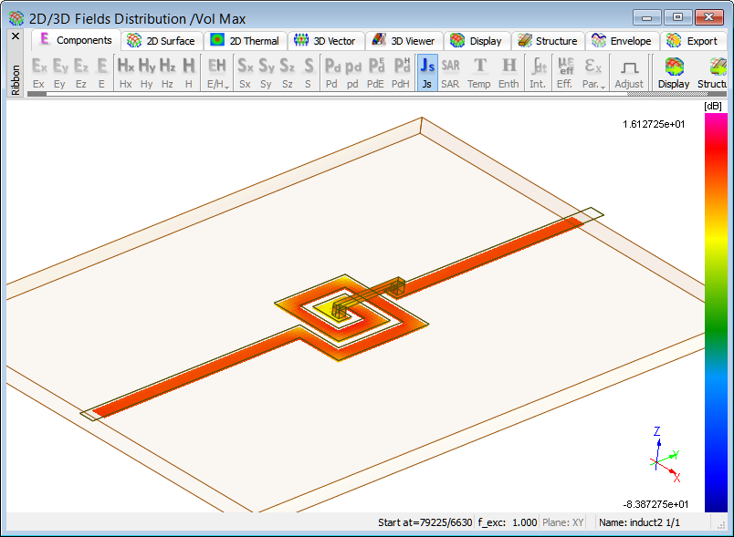Click the Plane: XY status field

coord(563,522)
